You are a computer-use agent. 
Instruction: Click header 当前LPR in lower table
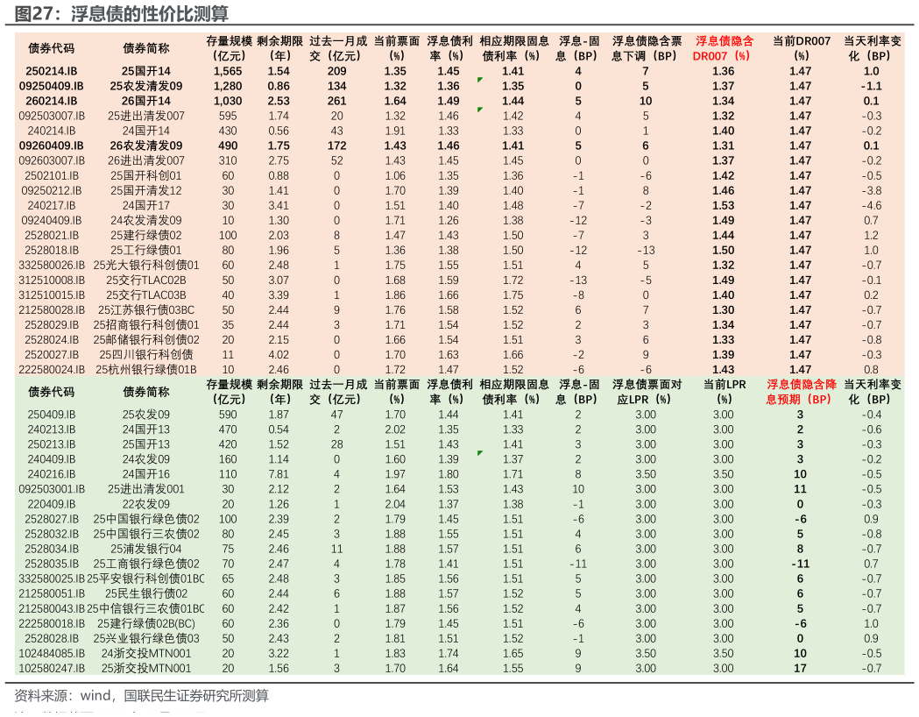[x=724, y=392]
